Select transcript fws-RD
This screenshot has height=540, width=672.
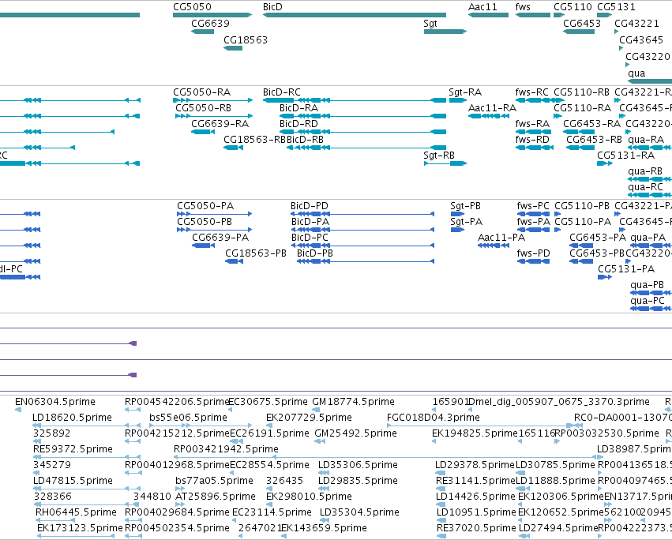pyautogui.click(x=535, y=148)
